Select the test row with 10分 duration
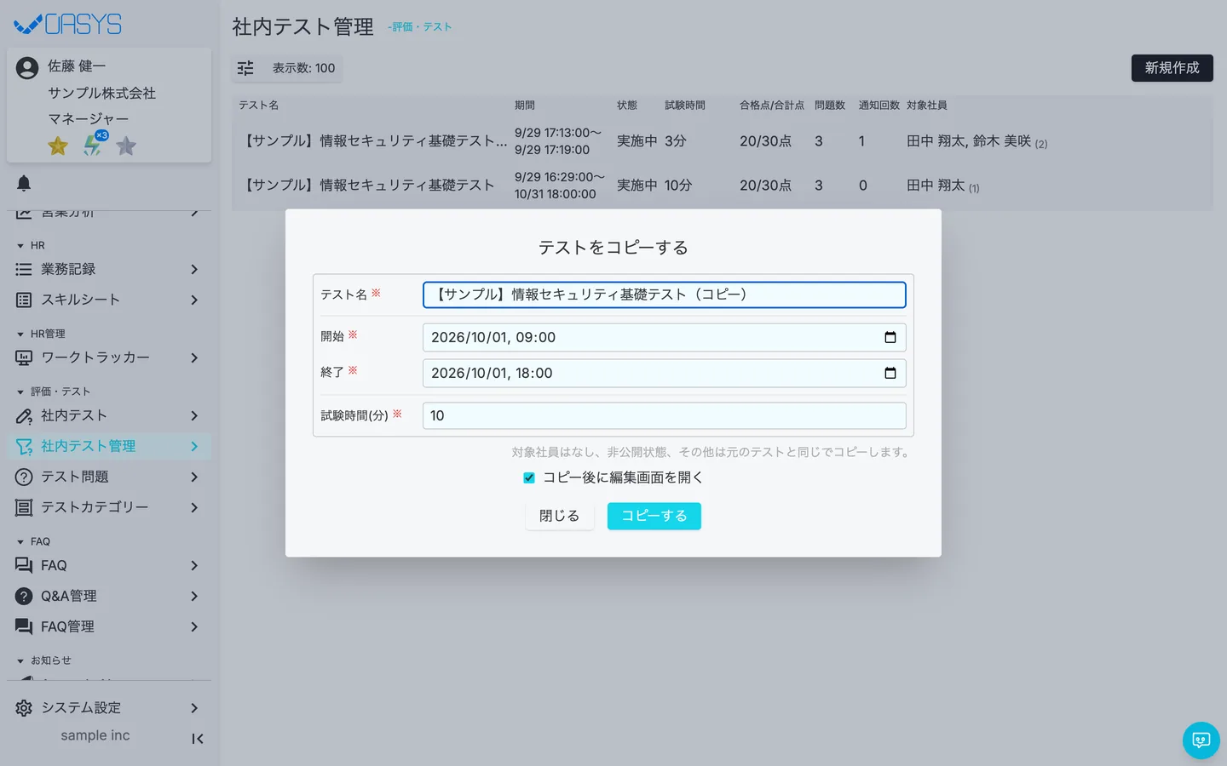The width and height of the screenshot is (1227, 766). [723, 186]
